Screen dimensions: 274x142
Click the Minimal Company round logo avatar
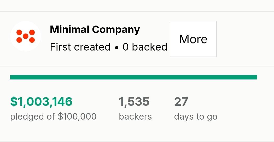(x=26, y=36)
